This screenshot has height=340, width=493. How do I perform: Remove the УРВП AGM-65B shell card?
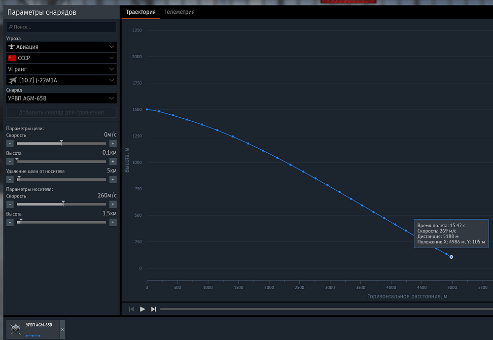tap(62, 330)
